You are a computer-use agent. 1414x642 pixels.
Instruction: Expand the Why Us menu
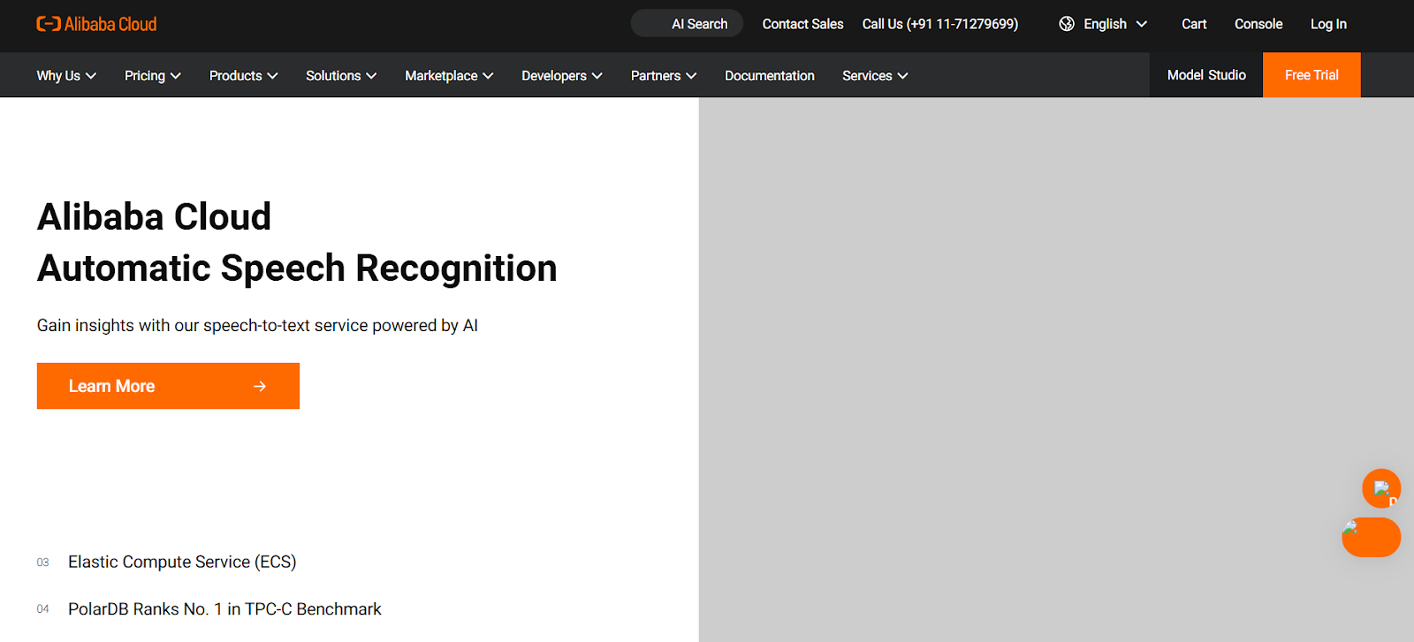pyautogui.click(x=66, y=76)
